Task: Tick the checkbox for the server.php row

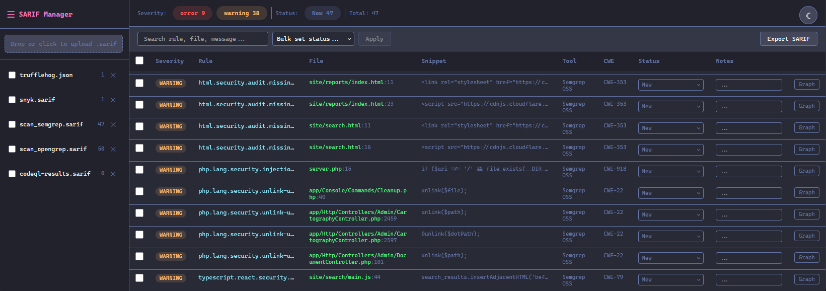Action: (139, 170)
